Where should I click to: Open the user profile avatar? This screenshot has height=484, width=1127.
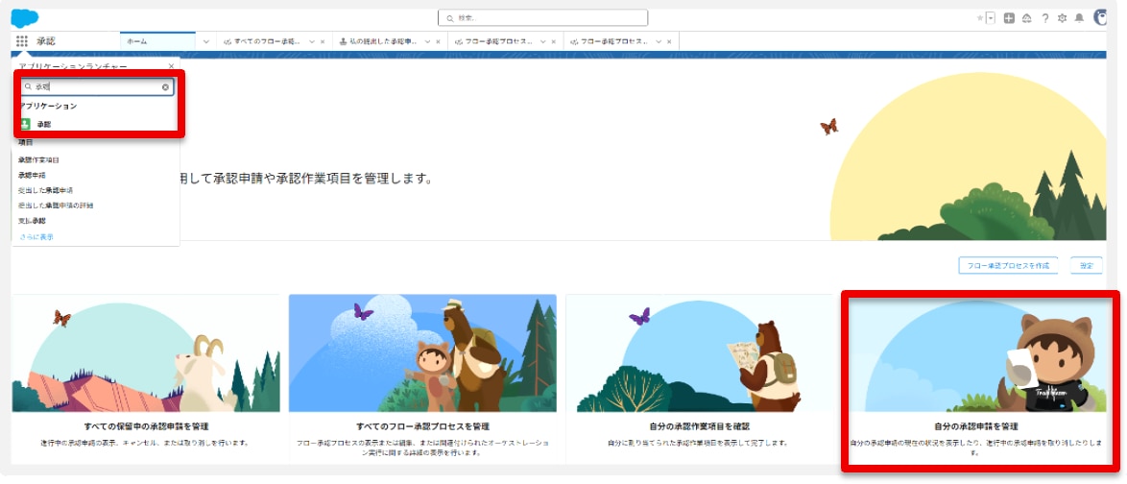(1100, 18)
